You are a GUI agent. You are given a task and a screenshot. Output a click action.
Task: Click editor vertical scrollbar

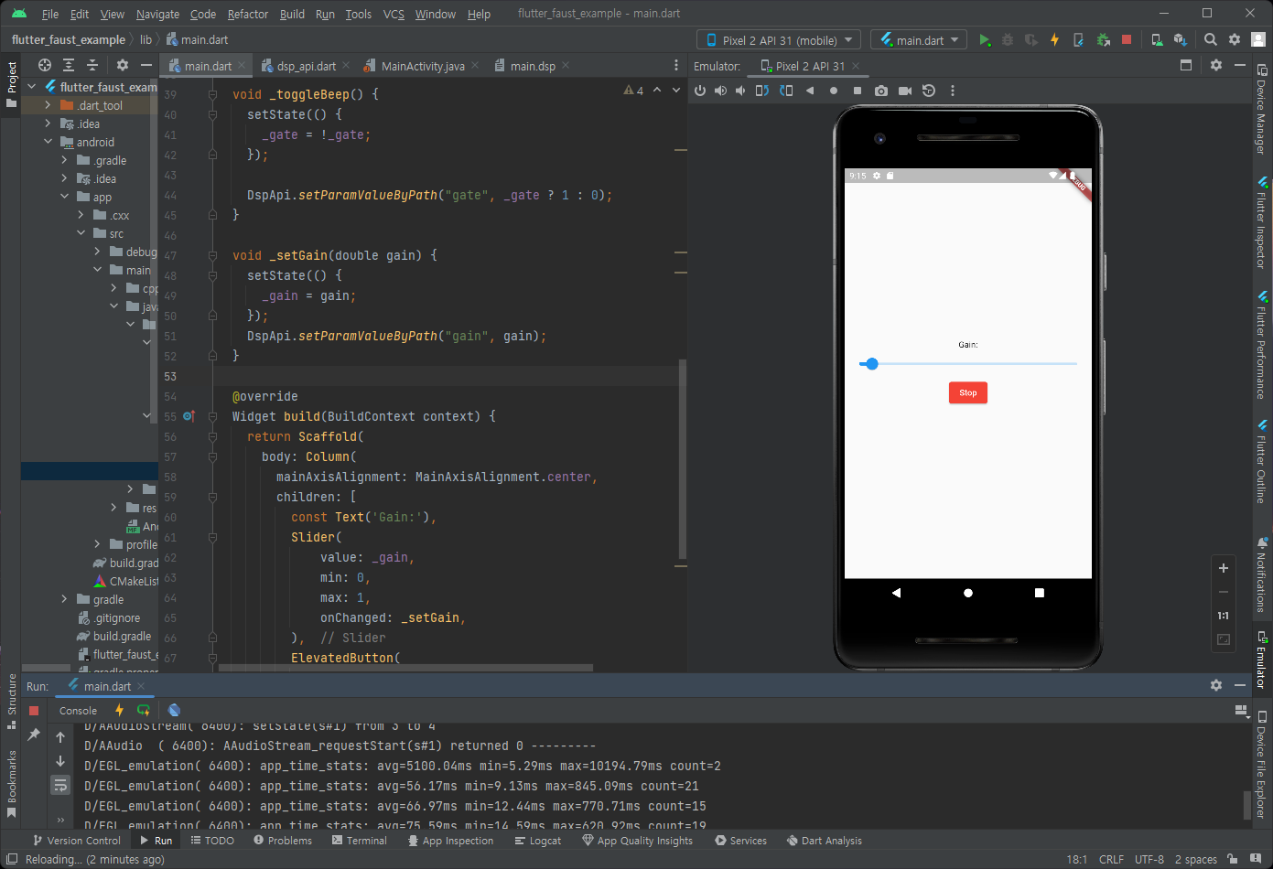[682, 457]
